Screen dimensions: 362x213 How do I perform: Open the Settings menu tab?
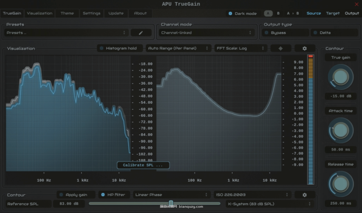(x=92, y=13)
